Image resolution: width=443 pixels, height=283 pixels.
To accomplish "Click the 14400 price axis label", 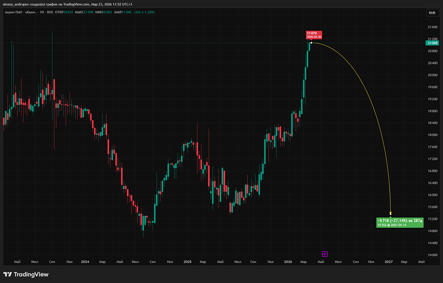I will 432,243.
